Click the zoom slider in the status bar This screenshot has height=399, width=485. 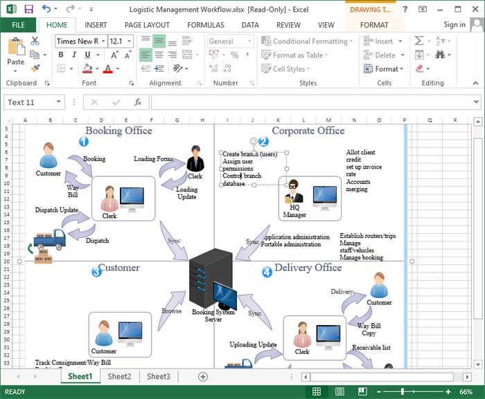pos(404,392)
